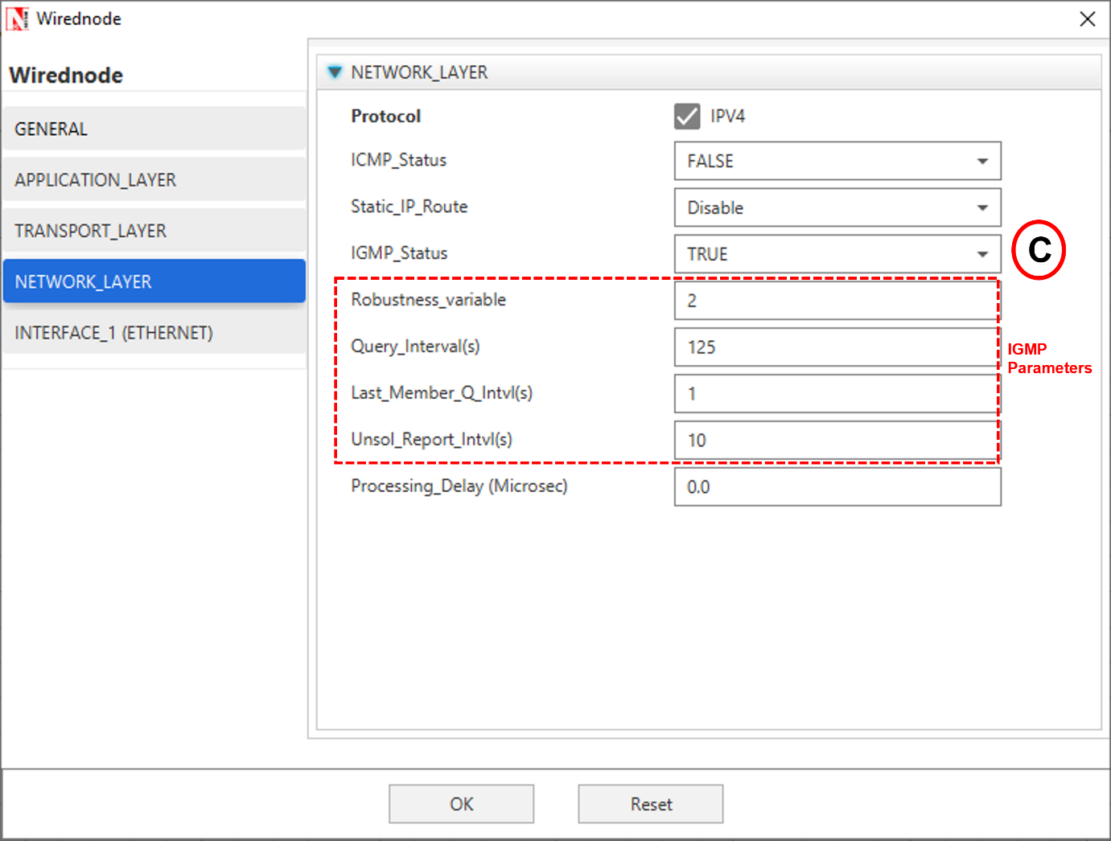Open the IGMP_Status dropdown
Image resolution: width=1111 pixels, height=841 pixels.
[837, 254]
